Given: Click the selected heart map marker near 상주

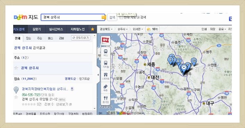Looking at the screenshot, I should (x=184, y=69).
